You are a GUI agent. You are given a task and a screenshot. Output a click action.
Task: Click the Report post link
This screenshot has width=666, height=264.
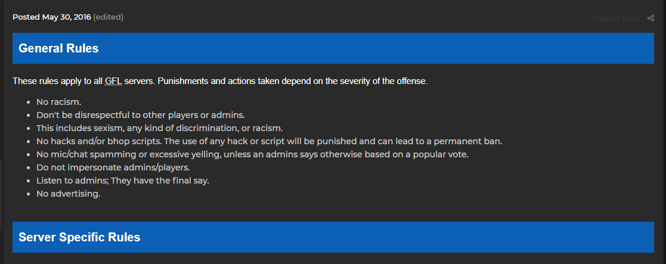coord(616,18)
